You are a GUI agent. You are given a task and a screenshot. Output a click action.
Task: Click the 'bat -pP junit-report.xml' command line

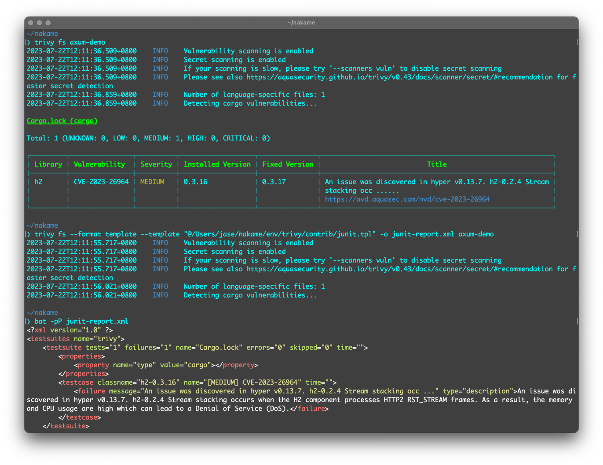point(81,321)
